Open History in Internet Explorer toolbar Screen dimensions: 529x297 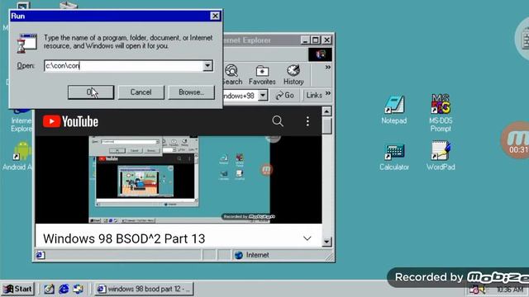(293, 75)
